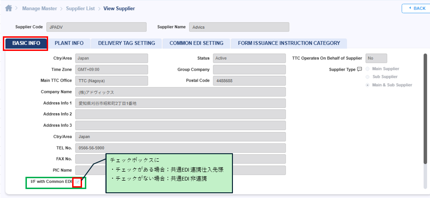Navigate to Supplier List breadcrumb

[80, 8]
